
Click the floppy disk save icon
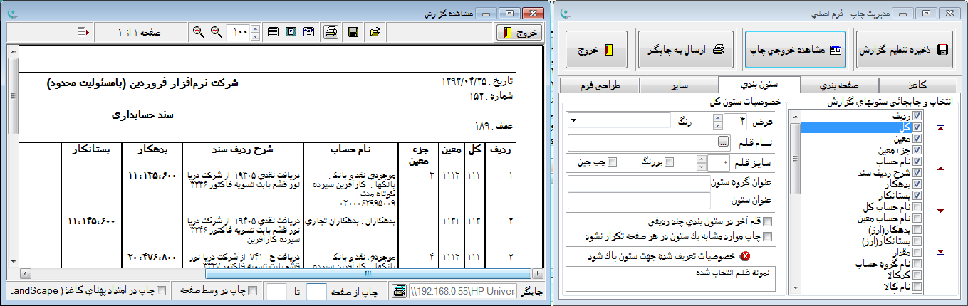353,32
